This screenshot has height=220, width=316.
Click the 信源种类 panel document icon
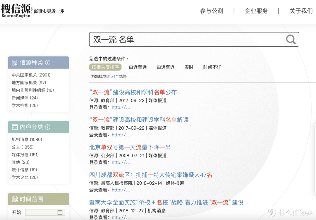coord(15,63)
